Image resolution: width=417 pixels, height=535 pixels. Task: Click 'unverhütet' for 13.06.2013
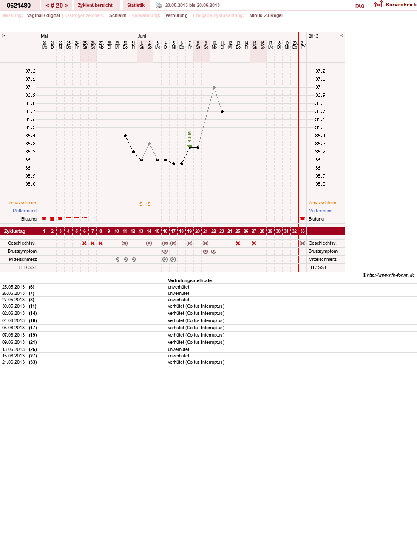(x=179, y=349)
